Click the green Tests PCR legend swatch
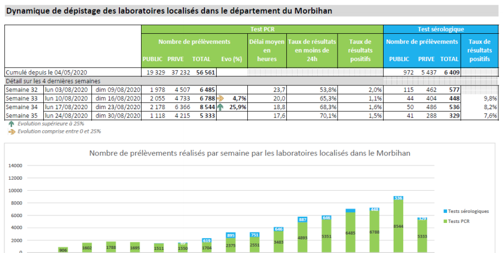This screenshot has width=503, height=253. coord(446,221)
